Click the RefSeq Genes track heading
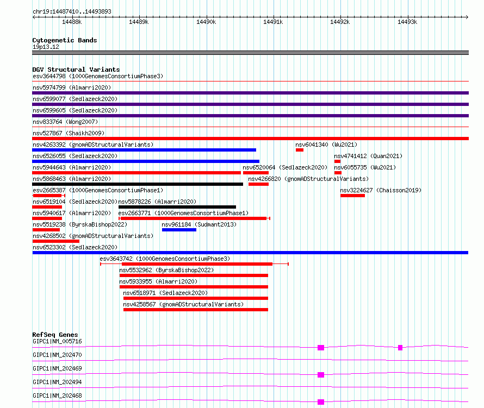The height and width of the screenshot is (408, 484). click(x=55, y=335)
